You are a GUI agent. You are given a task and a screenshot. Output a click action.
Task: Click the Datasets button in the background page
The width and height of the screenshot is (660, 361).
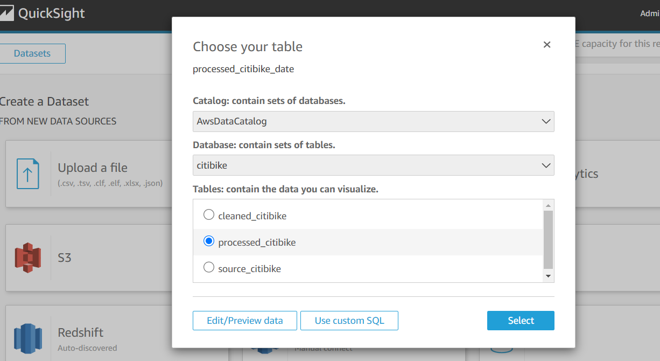tap(32, 53)
